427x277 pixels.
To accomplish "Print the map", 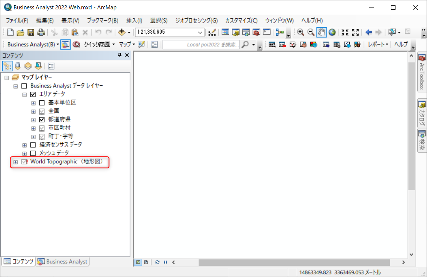I will click(41, 32).
